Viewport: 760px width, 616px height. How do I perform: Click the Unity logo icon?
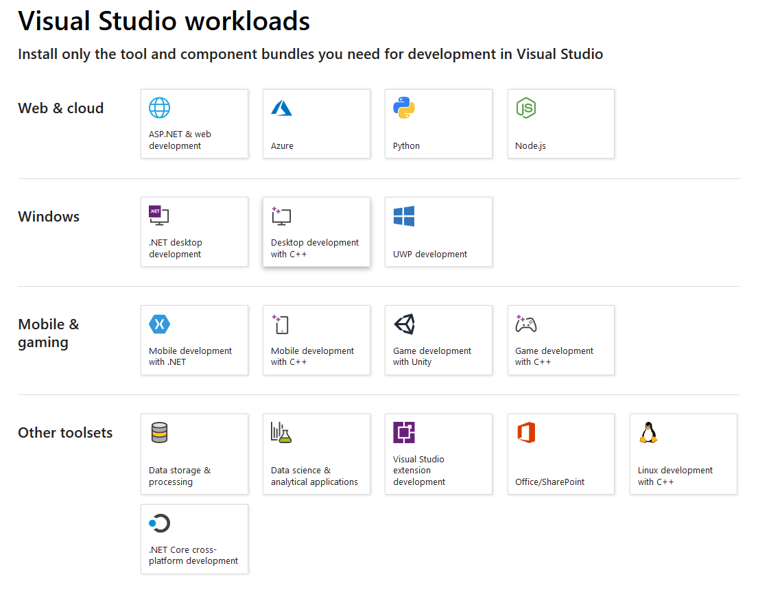tap(404, 324)
